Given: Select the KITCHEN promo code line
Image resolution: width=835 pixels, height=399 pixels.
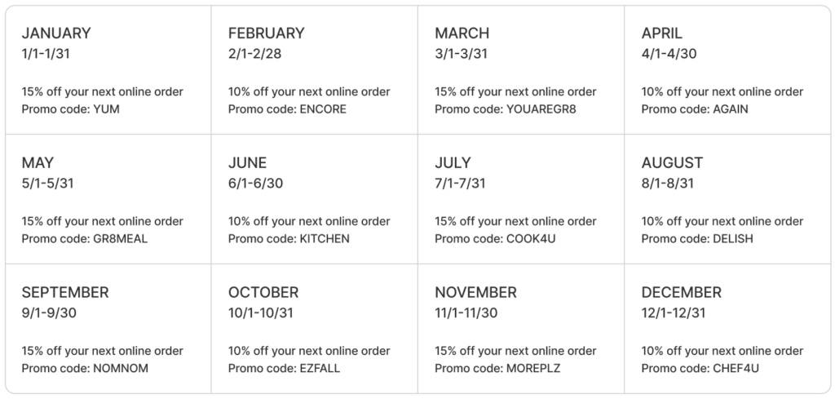Looking at the screenshot, I should [x=289, y=239].
